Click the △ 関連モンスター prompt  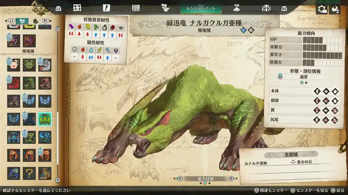click(271, 190)
